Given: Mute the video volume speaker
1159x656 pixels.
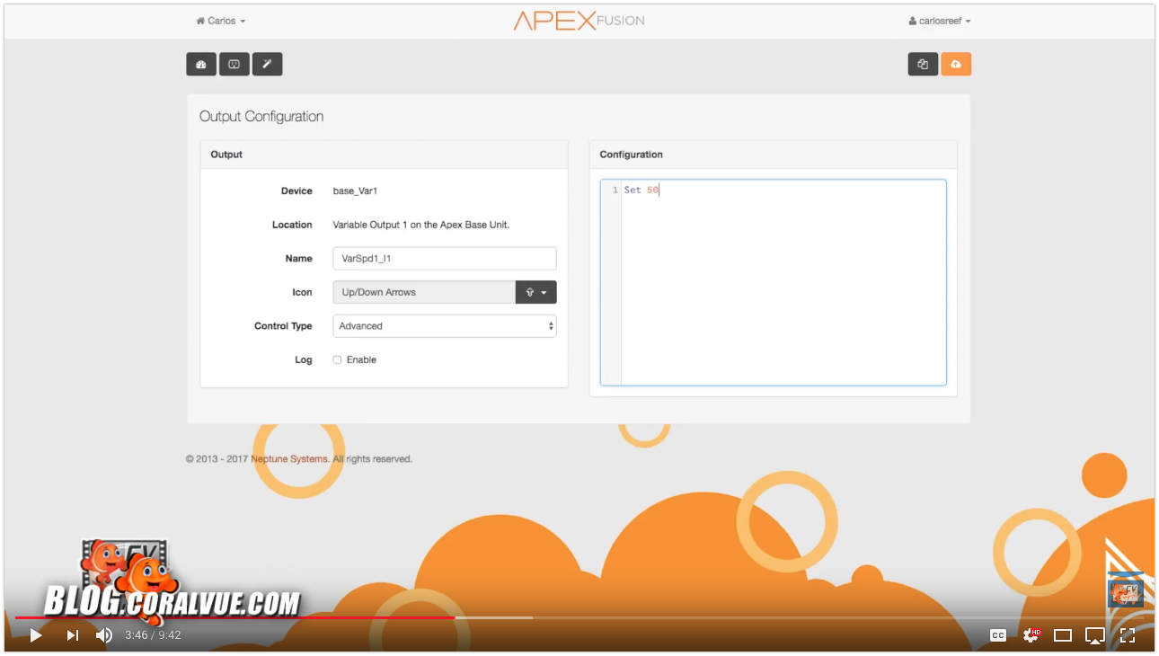Looking at the screenshot, I should [104, 635].
